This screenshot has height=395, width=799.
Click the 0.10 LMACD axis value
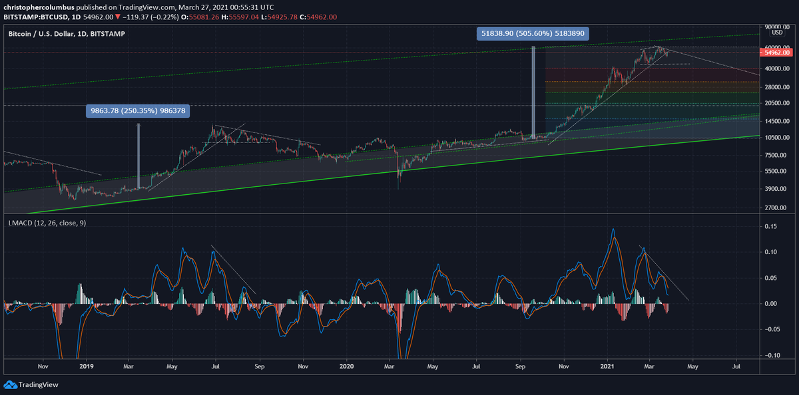tap(771, 252)
